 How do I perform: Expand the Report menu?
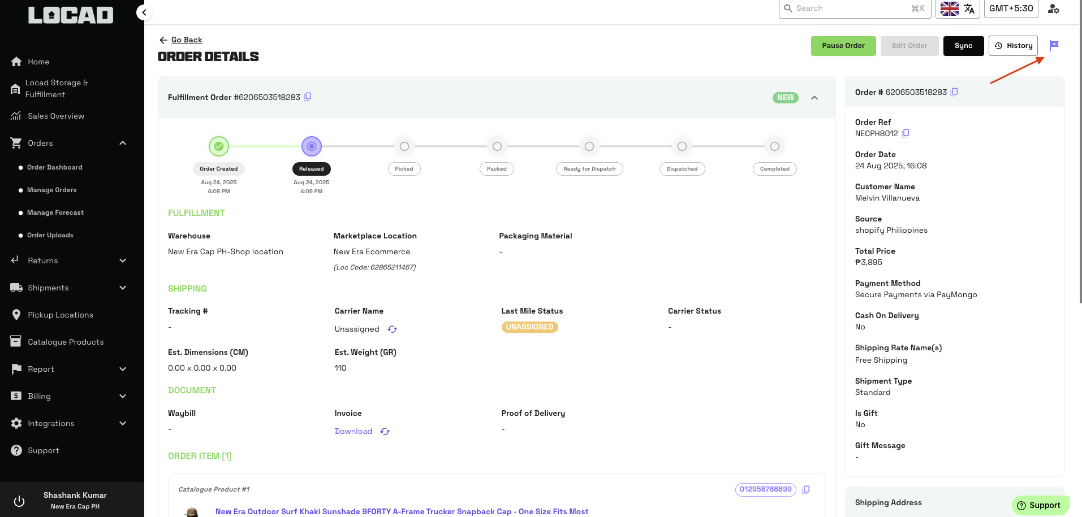click(123, 369)
